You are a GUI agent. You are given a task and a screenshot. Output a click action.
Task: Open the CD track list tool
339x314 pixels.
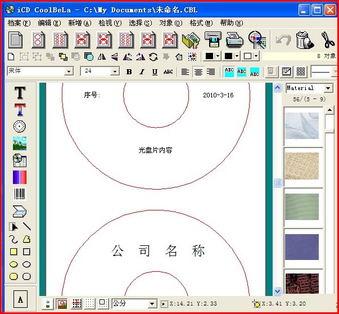click(20, 160)
